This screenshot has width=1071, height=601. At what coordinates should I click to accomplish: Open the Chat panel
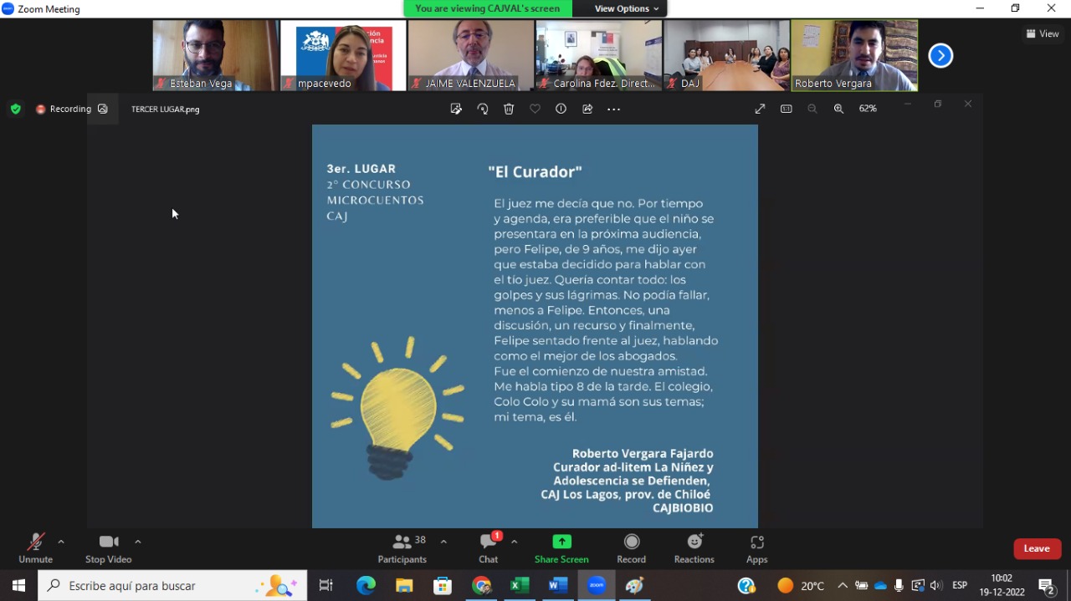[488, 548]
